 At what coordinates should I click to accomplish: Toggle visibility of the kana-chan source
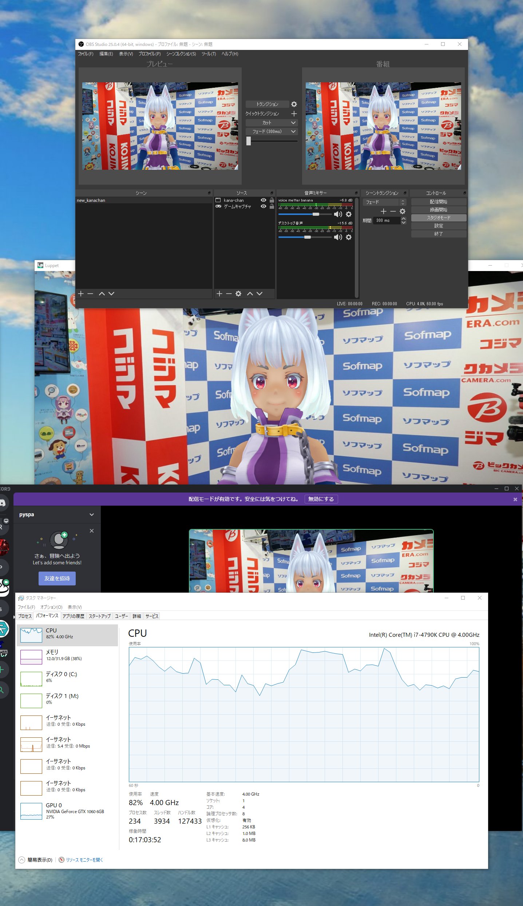pyautogui.click(x=264, y=200)
